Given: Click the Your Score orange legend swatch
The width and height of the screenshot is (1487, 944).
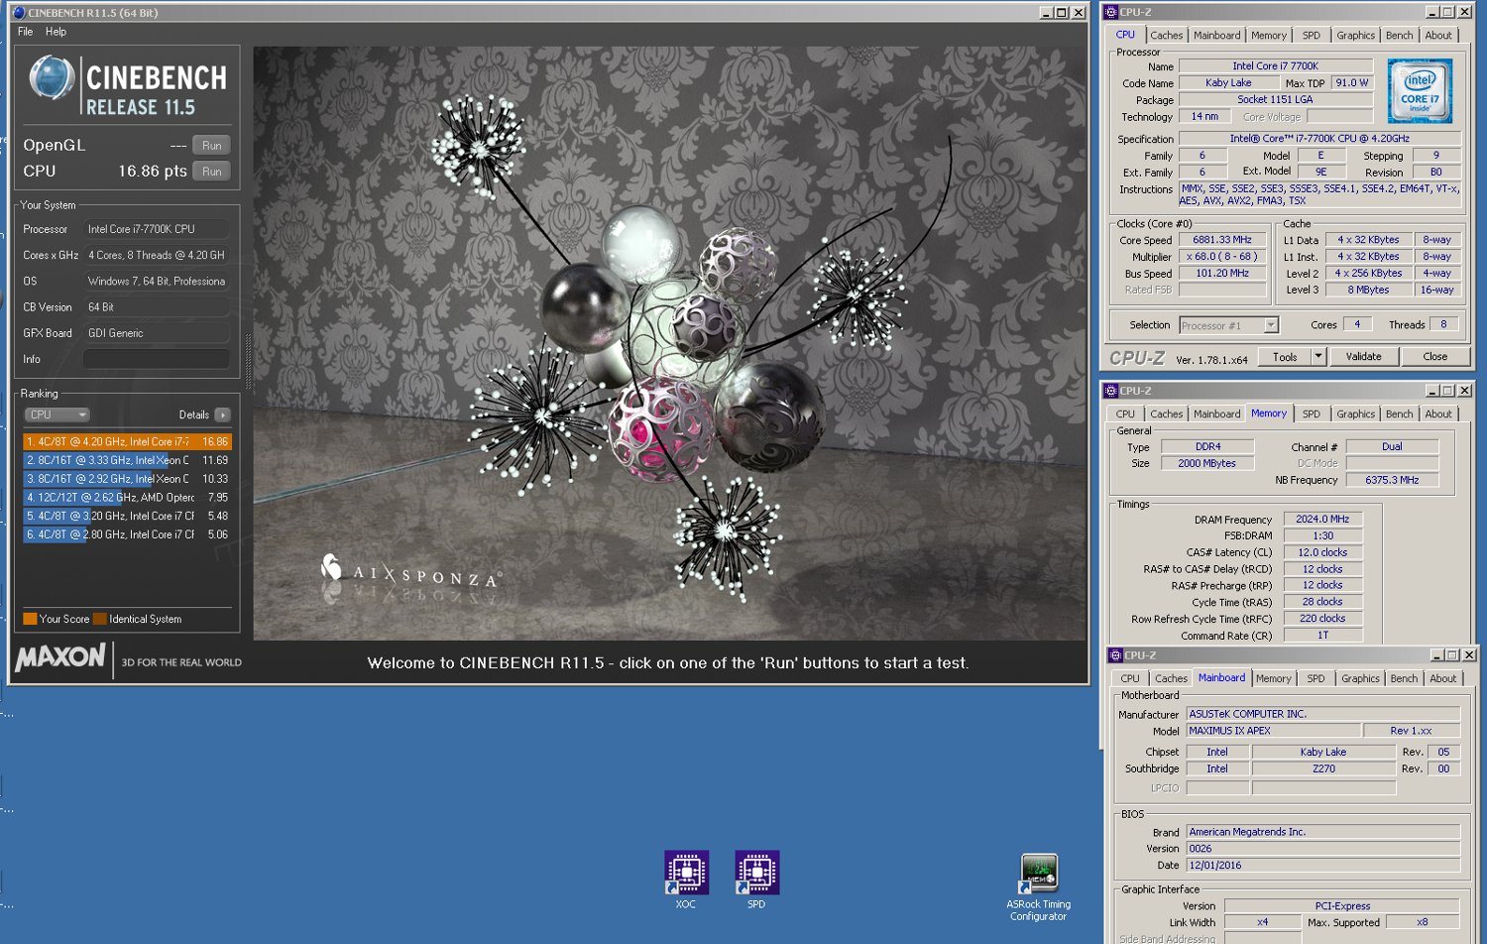Looking at the screenshot, I should pos(30,619).
